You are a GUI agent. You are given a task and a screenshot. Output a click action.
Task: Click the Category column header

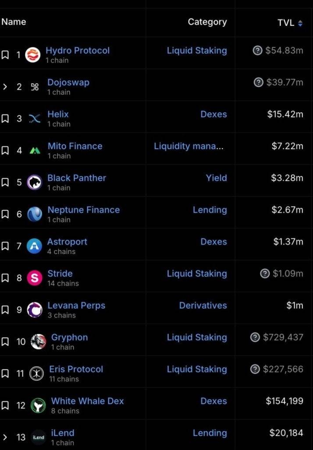pyautogui.click(x=207, y=22)
